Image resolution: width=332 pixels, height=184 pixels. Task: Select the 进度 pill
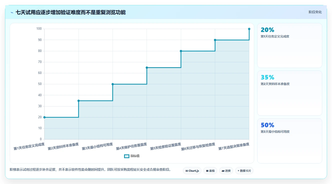[x=226, y=171]
